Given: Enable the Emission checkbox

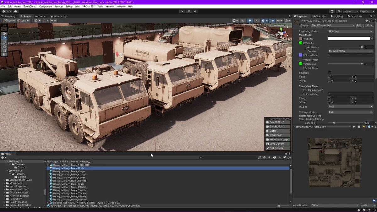Looking at the screenshot, I should point(330,73).
